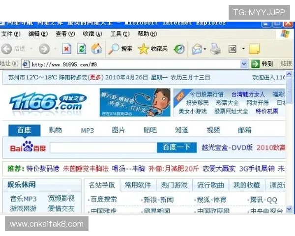The image size is (295, 236).
Task: Open the 帮助(H) menu
Action: pos(147,34)
